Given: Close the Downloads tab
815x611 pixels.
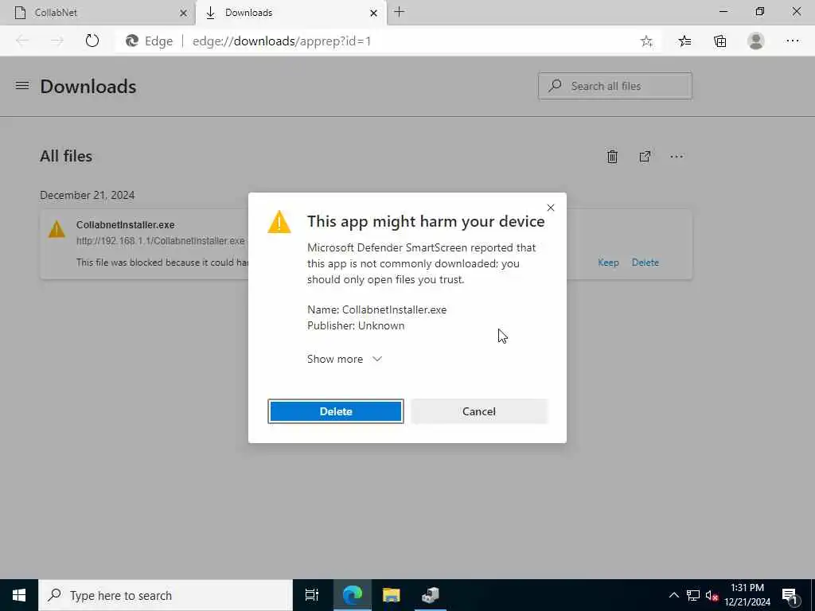Looking at the screenshot, I should [373, 13].
